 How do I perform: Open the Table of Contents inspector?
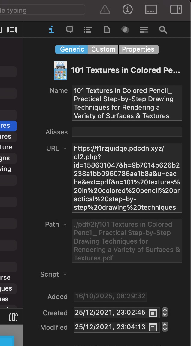pyautogui.click(x=88, y=30)
